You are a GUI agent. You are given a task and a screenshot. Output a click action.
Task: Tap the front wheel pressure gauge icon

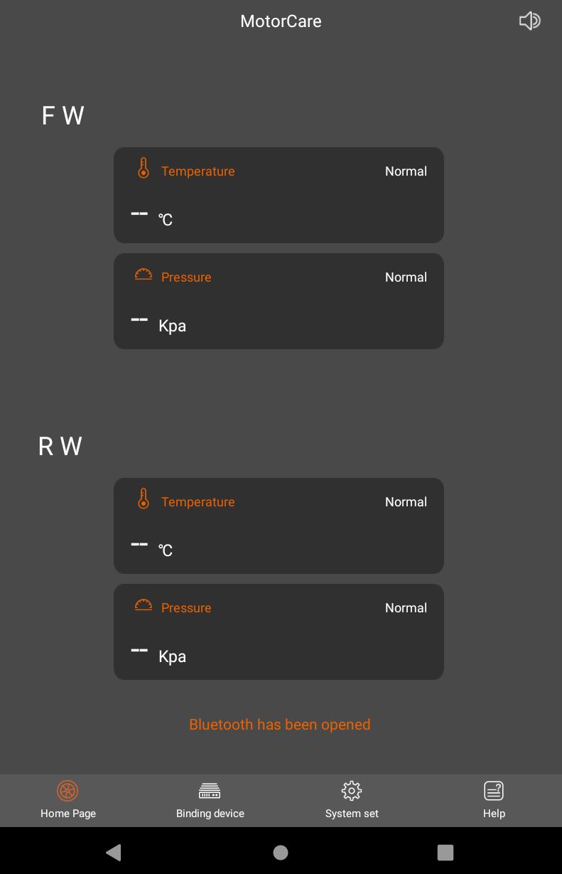pos(144,275)
